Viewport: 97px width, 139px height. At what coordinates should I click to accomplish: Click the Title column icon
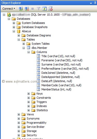[x=38, y=56]
